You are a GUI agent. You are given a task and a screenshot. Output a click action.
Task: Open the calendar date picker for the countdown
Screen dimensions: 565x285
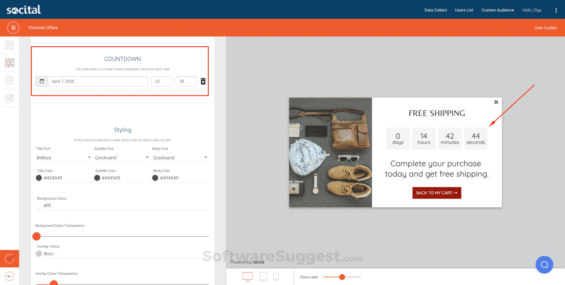click(x=42, y=81)
